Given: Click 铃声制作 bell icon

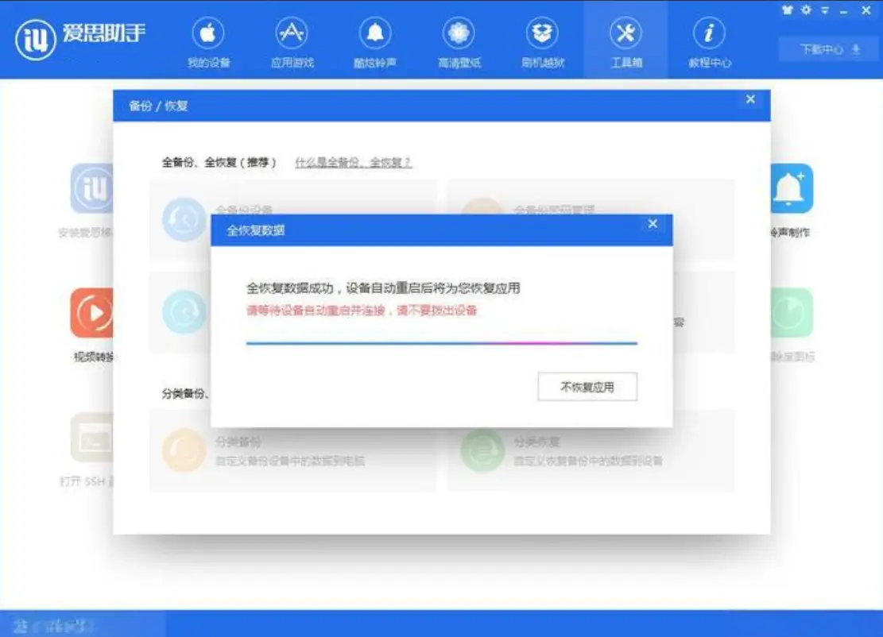Looking at the screenshot, I should pos(792,188).
